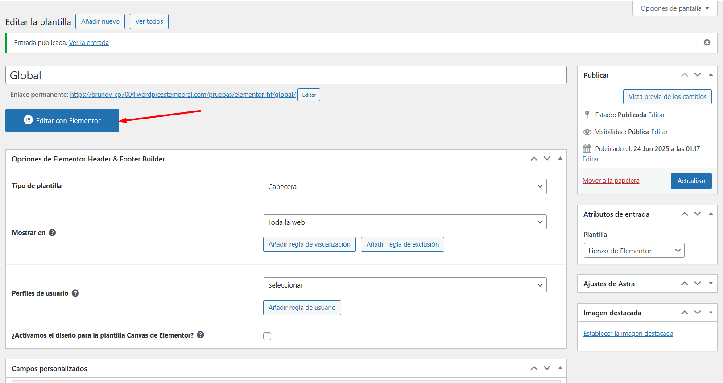Image resolution: width=723 pixels, height=383 pixels.
Task: Open Ver la entrada link
Action: click(x=89, y=43)
